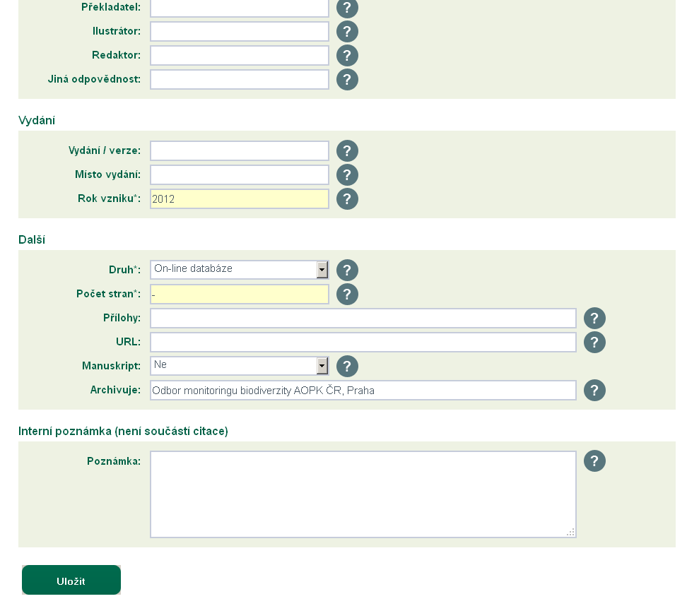687x606 pixels.
Task: Save the form with Uložit
Action: 71,580
